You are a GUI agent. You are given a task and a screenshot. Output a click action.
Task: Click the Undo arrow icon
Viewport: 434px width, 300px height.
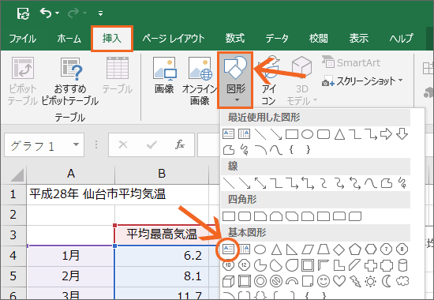pos(46,13)
